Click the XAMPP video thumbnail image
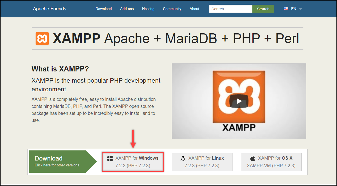Viewport: 337px width, 186px height. point(239,101)
